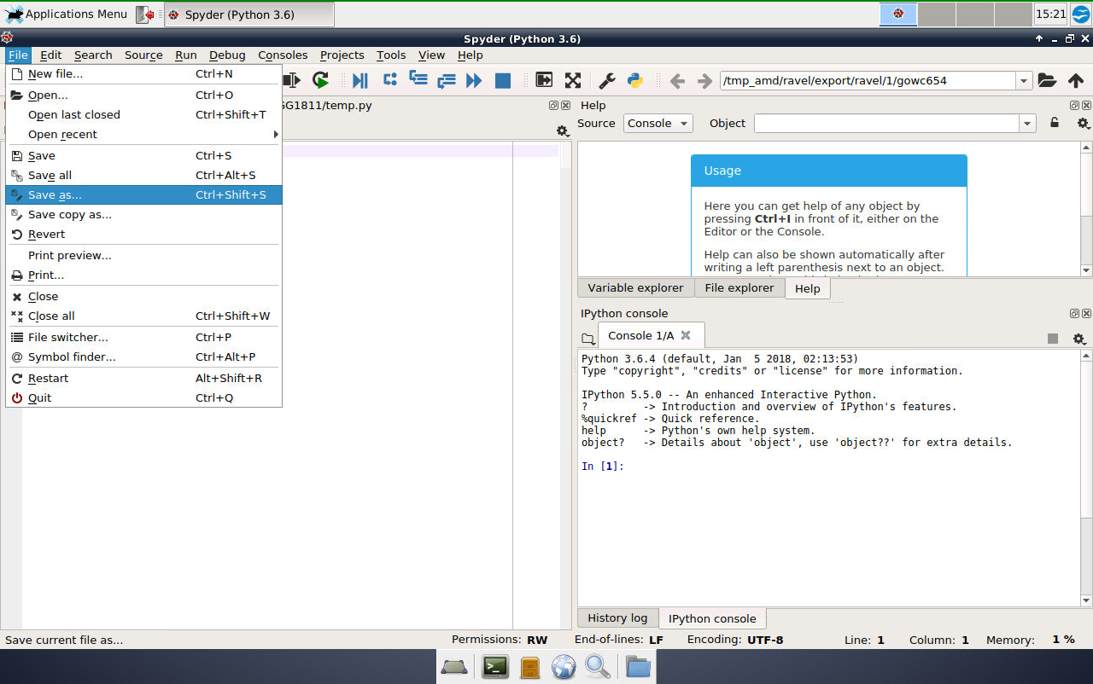This screenshot has width=1093, height=684.
Task: Switch to the History log tab
Action: (617, 617)
